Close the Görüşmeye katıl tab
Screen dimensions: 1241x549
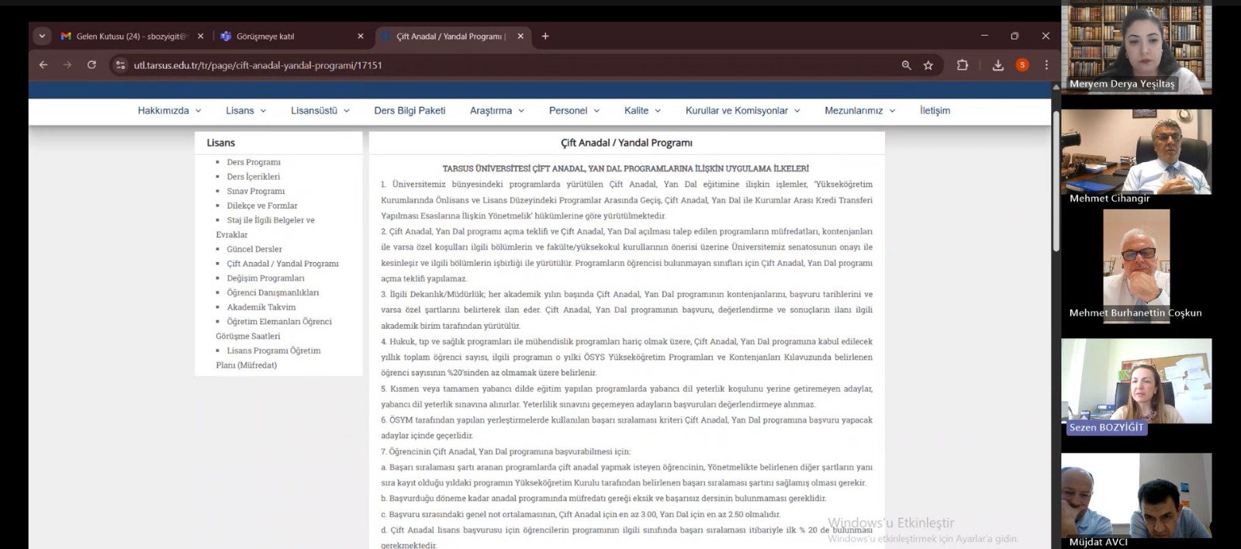coord(360,36)
